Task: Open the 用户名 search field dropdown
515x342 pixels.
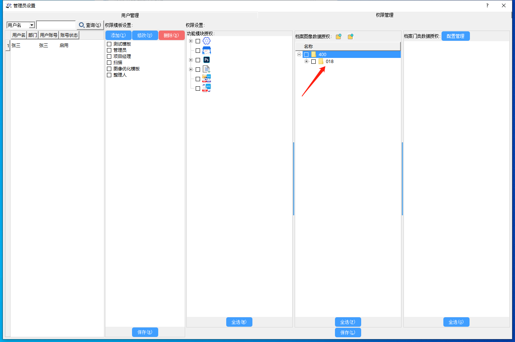Action: tap(32, 25)
